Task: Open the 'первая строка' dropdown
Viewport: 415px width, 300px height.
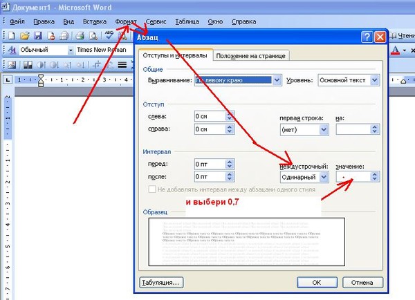Action: pyautogui.click(x=324, y=130)
